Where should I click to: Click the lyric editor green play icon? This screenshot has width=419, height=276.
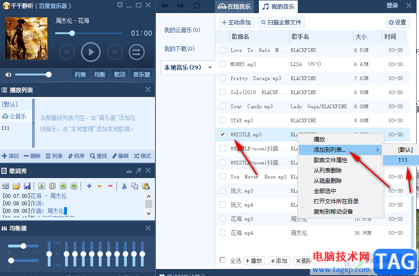click(x=41, y=186)
